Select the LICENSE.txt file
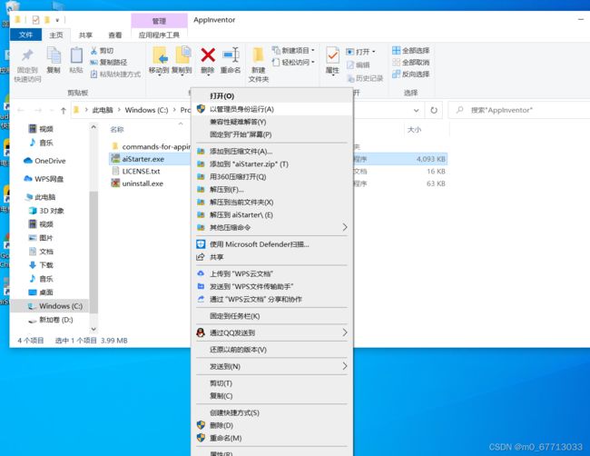The image size is (590, 456). pyautogui.click(x=136, y=172)
